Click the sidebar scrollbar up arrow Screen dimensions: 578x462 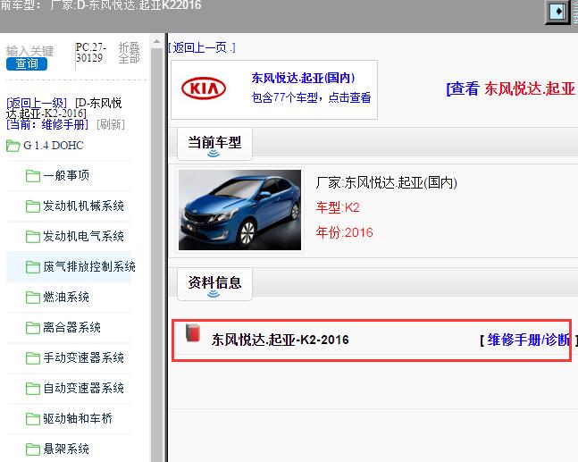pos(156,41)
